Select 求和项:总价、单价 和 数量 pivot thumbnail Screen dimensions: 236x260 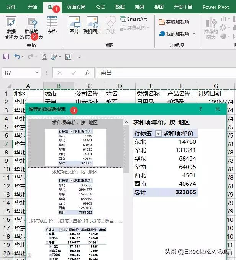point(75,239)
